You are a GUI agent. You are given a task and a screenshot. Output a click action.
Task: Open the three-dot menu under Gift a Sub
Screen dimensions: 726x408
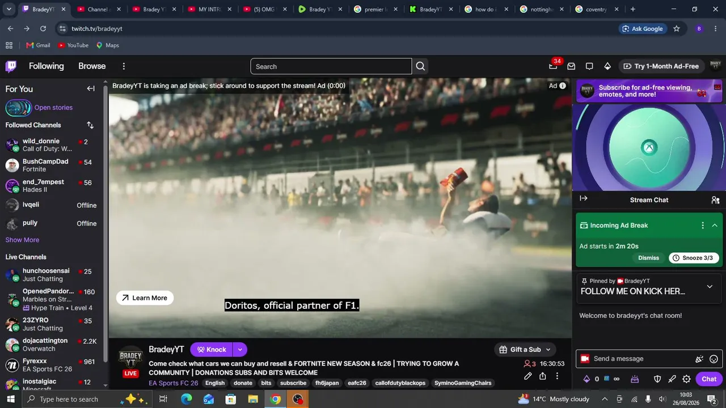tap(557, 376)
